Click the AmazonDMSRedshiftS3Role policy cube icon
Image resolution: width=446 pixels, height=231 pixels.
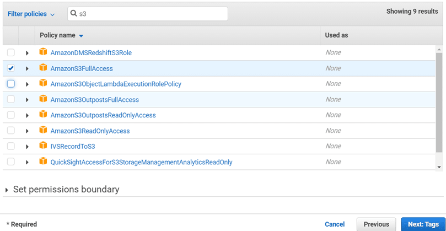[x=43, y=52]
